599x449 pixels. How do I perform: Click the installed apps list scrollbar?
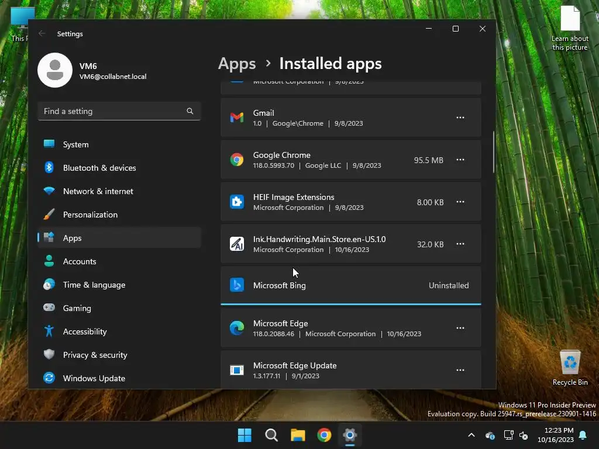[494, 152]
